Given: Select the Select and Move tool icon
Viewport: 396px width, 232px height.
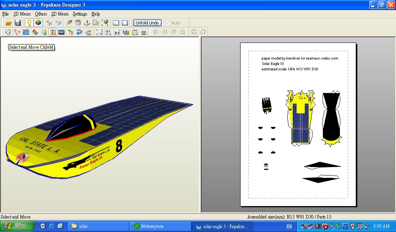Looking at the screenshot, I should pyautogui.click(x=8, y=32).
